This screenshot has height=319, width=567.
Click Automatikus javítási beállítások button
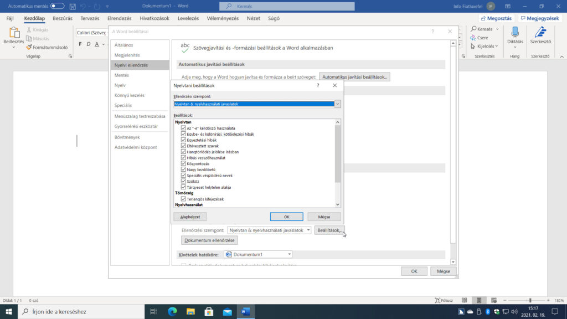tap(354, 77)
